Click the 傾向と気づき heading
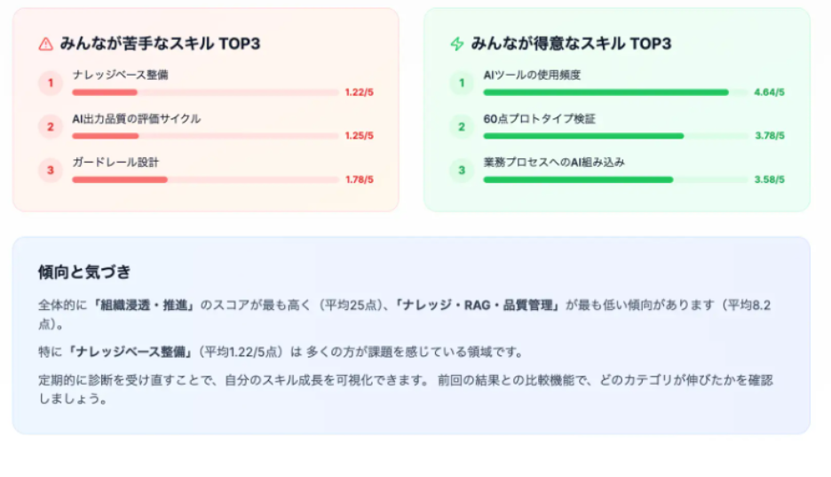The image size is (831, 477). pos(84,272)
